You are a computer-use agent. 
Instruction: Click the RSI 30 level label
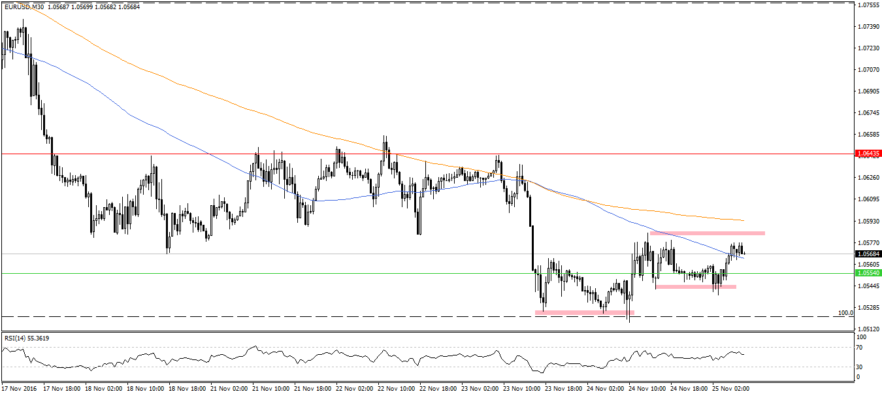[860, 366]
